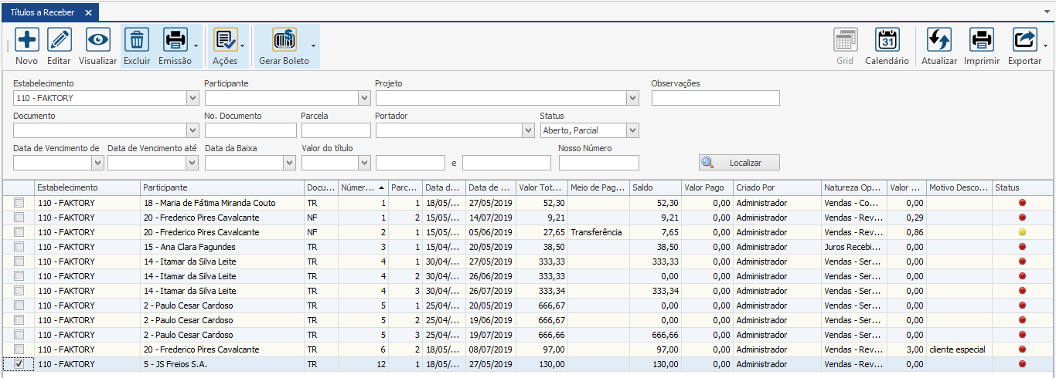Image resolution: width=1056 pixels, height=378 pixels.
Task: Click the Novo plus icon
Action: (26, 40)
